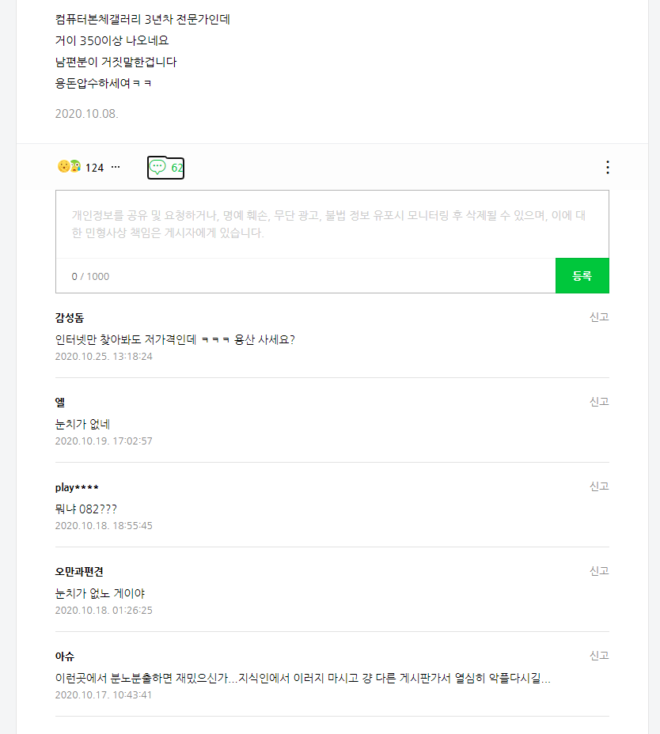Click the comment text '뭐냐 082???'
Screen dimensions: 660x734
(85, 509)
